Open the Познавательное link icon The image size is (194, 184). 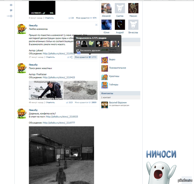point(104,68)
